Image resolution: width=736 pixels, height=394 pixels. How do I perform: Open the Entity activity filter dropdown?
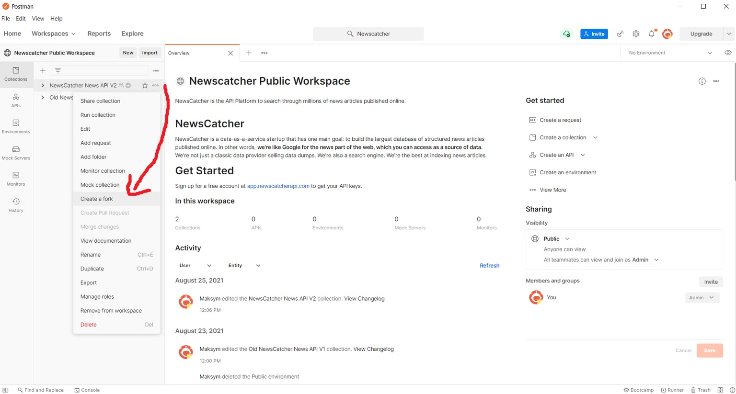(x=244, y=265)
